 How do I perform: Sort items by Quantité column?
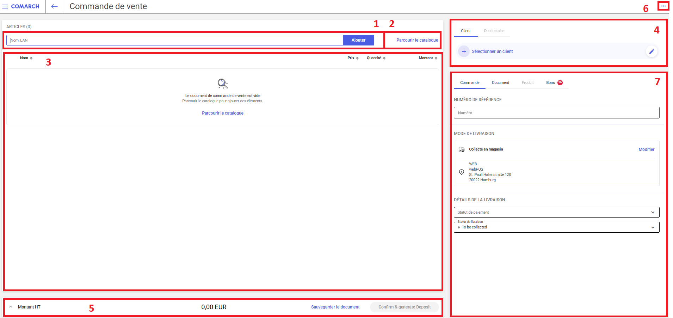click(376, 58)
